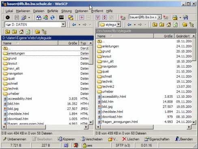Click the terminal console icon in toolbar
Image resolution: width=198 pixels, height=149 pixels.
click(62, 18)
